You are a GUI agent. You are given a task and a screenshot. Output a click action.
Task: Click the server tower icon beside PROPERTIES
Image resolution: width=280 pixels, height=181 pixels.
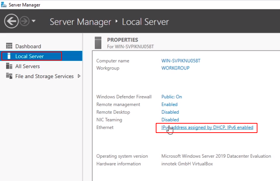pos(98,43)
